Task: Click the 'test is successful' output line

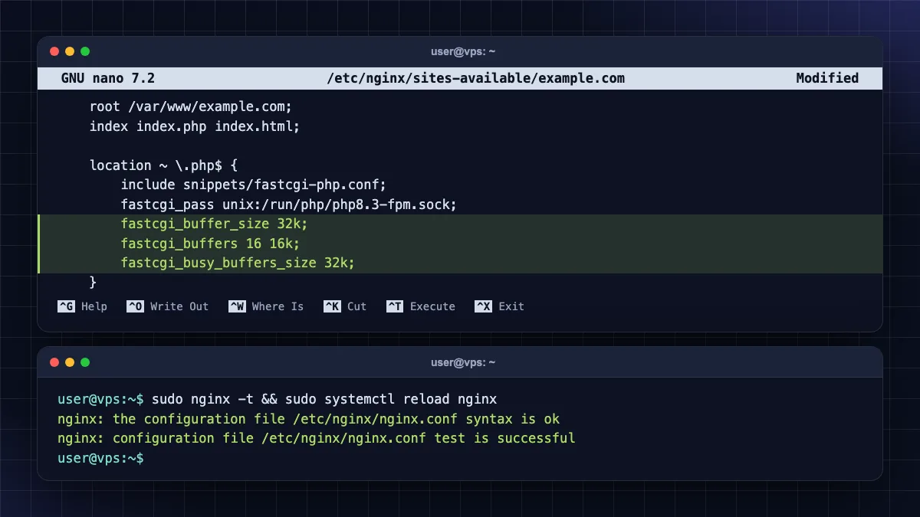Action: click(317, 439)
